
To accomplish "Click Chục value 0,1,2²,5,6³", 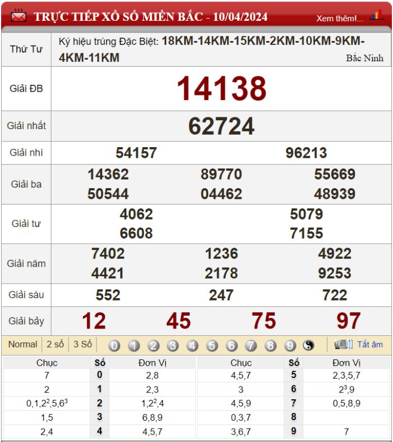I will (47, 403).
